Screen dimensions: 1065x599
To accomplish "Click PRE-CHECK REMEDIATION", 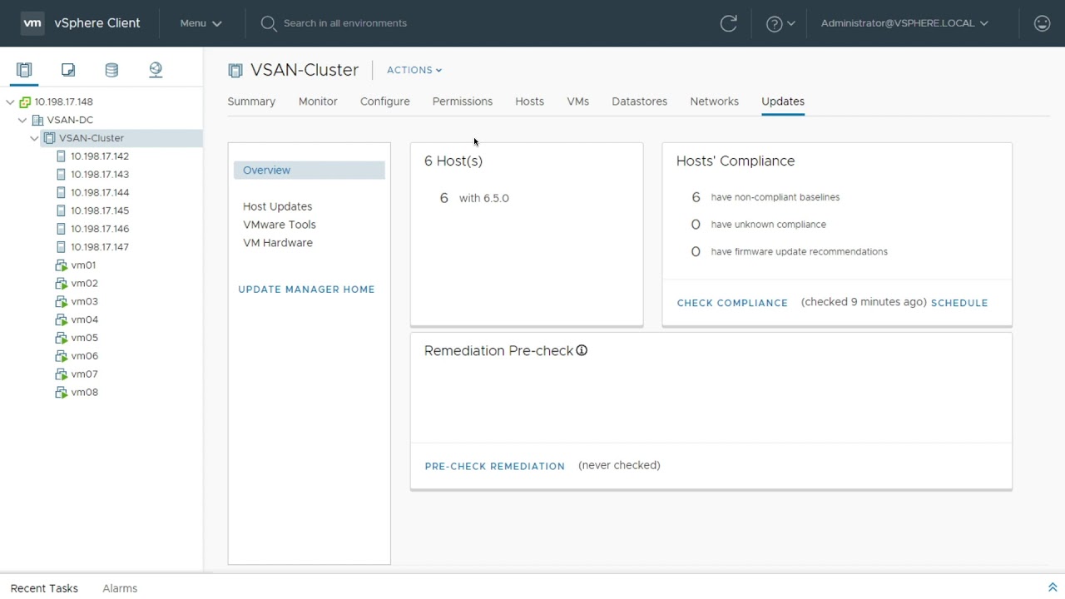I will coord(494,466).
